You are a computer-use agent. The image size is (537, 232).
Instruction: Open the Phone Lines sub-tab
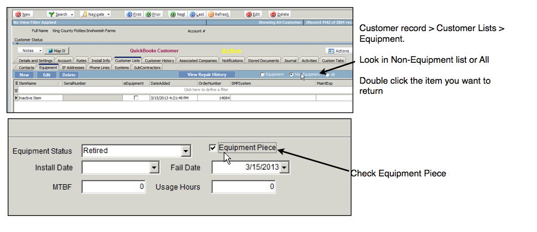pos(99,68)
